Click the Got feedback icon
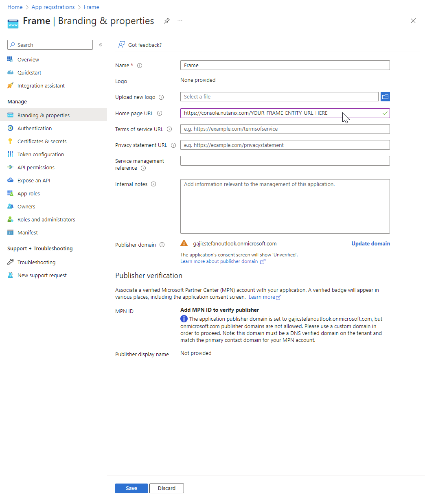 click(122, 45)
